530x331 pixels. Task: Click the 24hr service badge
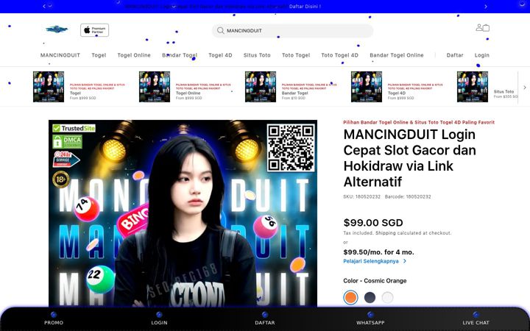pyautogui.click(x=66, y=159)
